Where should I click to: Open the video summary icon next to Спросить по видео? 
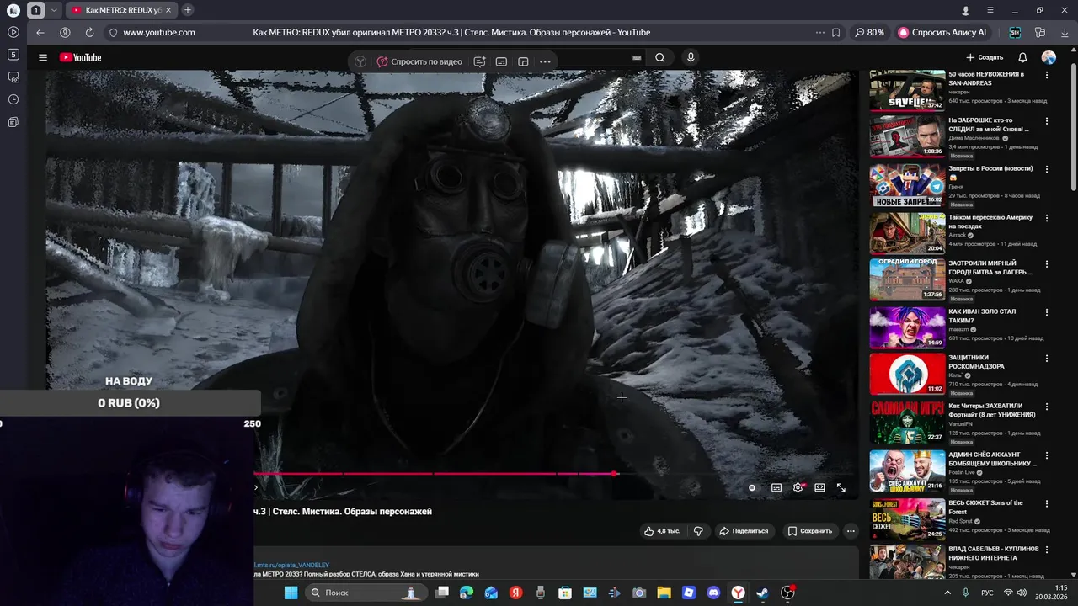click(x=479, y=61)
